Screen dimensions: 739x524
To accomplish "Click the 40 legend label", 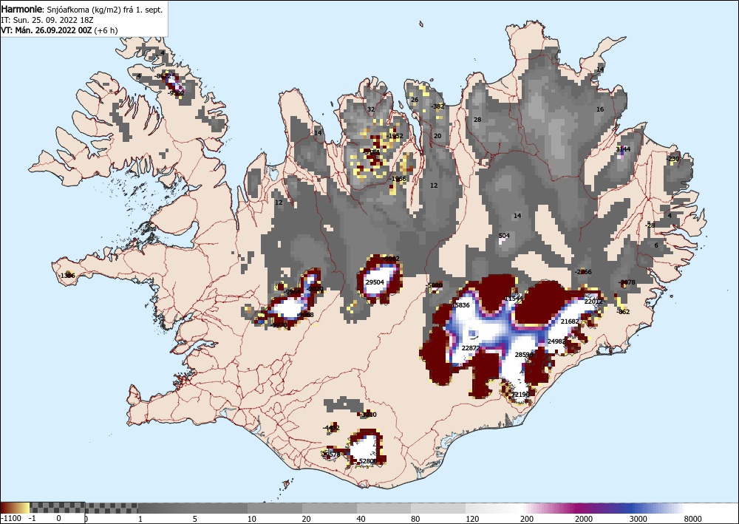I will (x=361, y=519).
